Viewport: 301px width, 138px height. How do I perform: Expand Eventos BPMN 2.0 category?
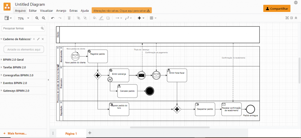click(15, 83)
